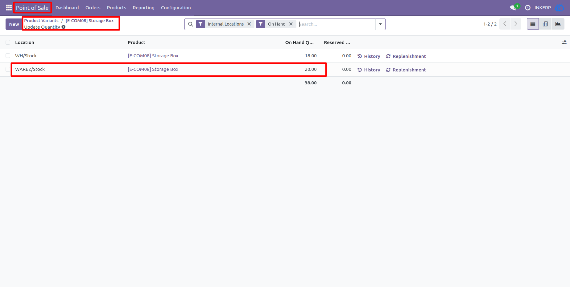570x287 pixels.
Task: Sort by Reserved column header
Action: click(337, 42)
